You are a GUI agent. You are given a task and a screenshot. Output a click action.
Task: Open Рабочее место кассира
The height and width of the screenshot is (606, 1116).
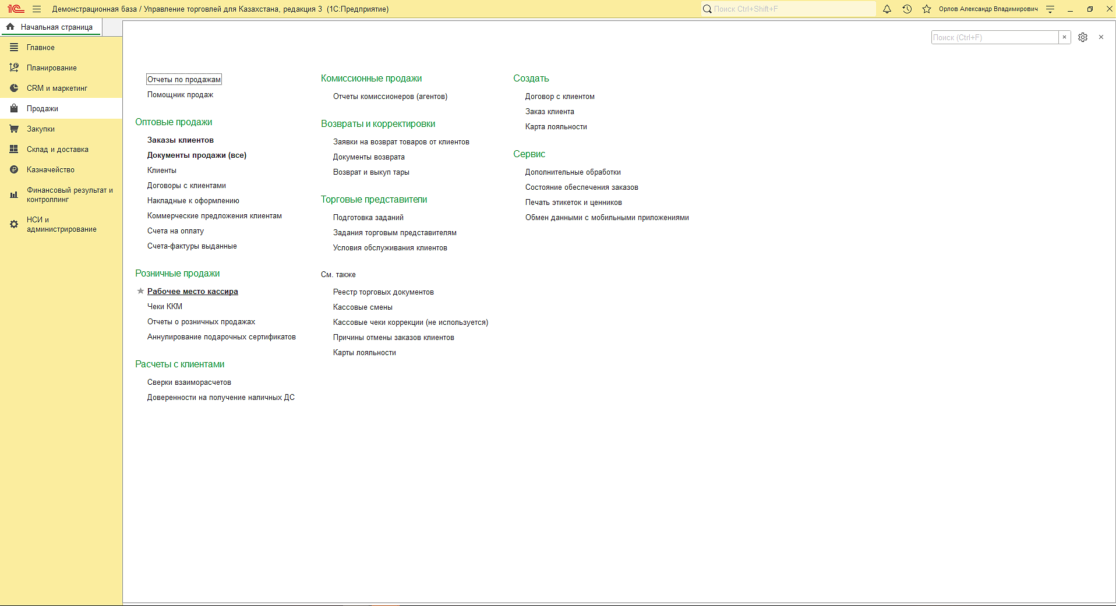[193, 291]
